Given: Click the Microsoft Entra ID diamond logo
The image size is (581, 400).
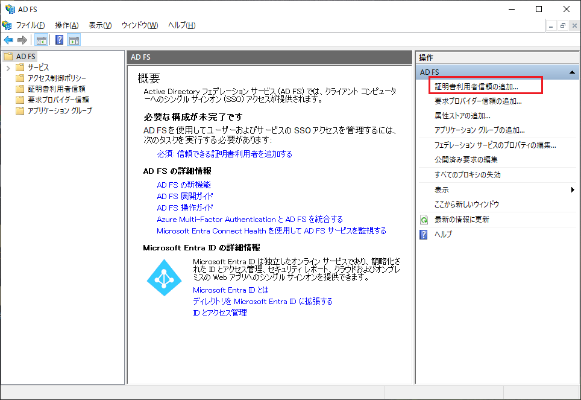Looking at the screenshot, I should [164, 278].
